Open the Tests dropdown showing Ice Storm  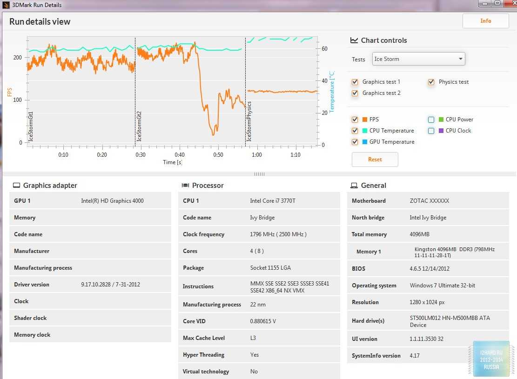418,59
